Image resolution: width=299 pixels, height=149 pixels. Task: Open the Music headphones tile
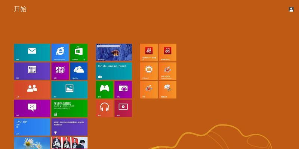tap(105, 108)
